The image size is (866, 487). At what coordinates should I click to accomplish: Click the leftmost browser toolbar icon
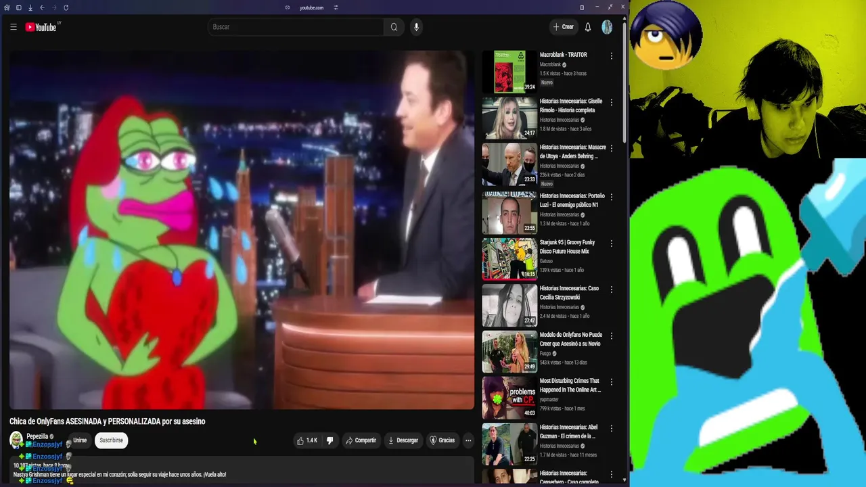tap(7, 7)
